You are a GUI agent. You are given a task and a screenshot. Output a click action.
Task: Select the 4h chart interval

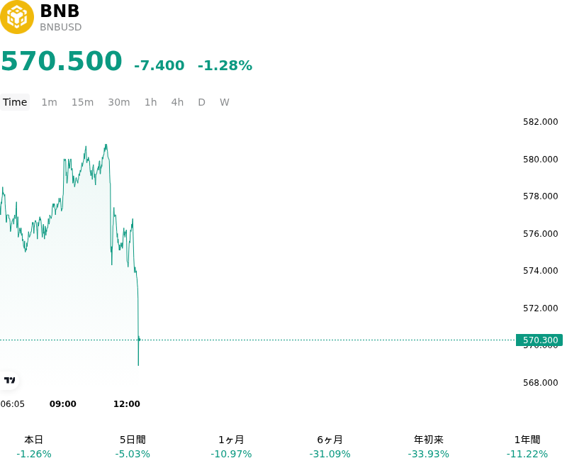(x=177, y=102)
